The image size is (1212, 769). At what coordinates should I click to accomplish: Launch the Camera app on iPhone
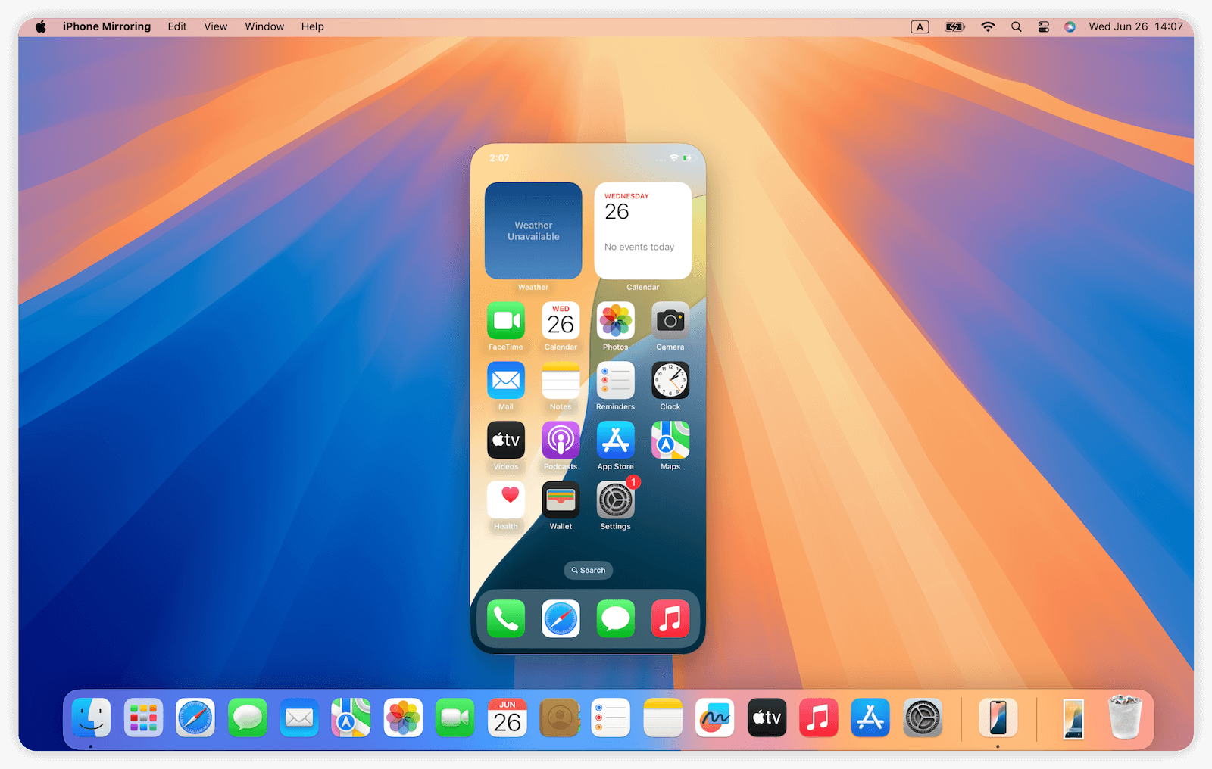click(670, 321)
